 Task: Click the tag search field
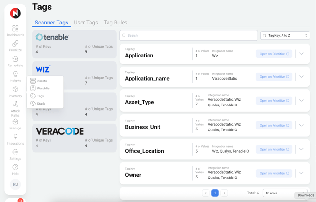point(189,35)
